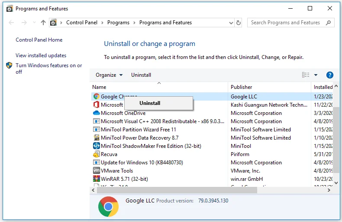Refresh the Programs and Features list
Viewport: 342px width, 222px height.
click(x=239, y=23)
